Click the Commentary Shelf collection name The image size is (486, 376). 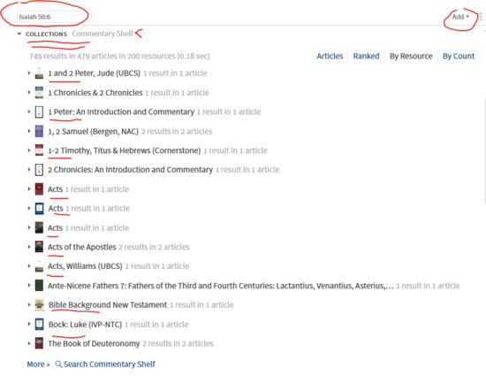pyautogui.click(x=103, y=34)
